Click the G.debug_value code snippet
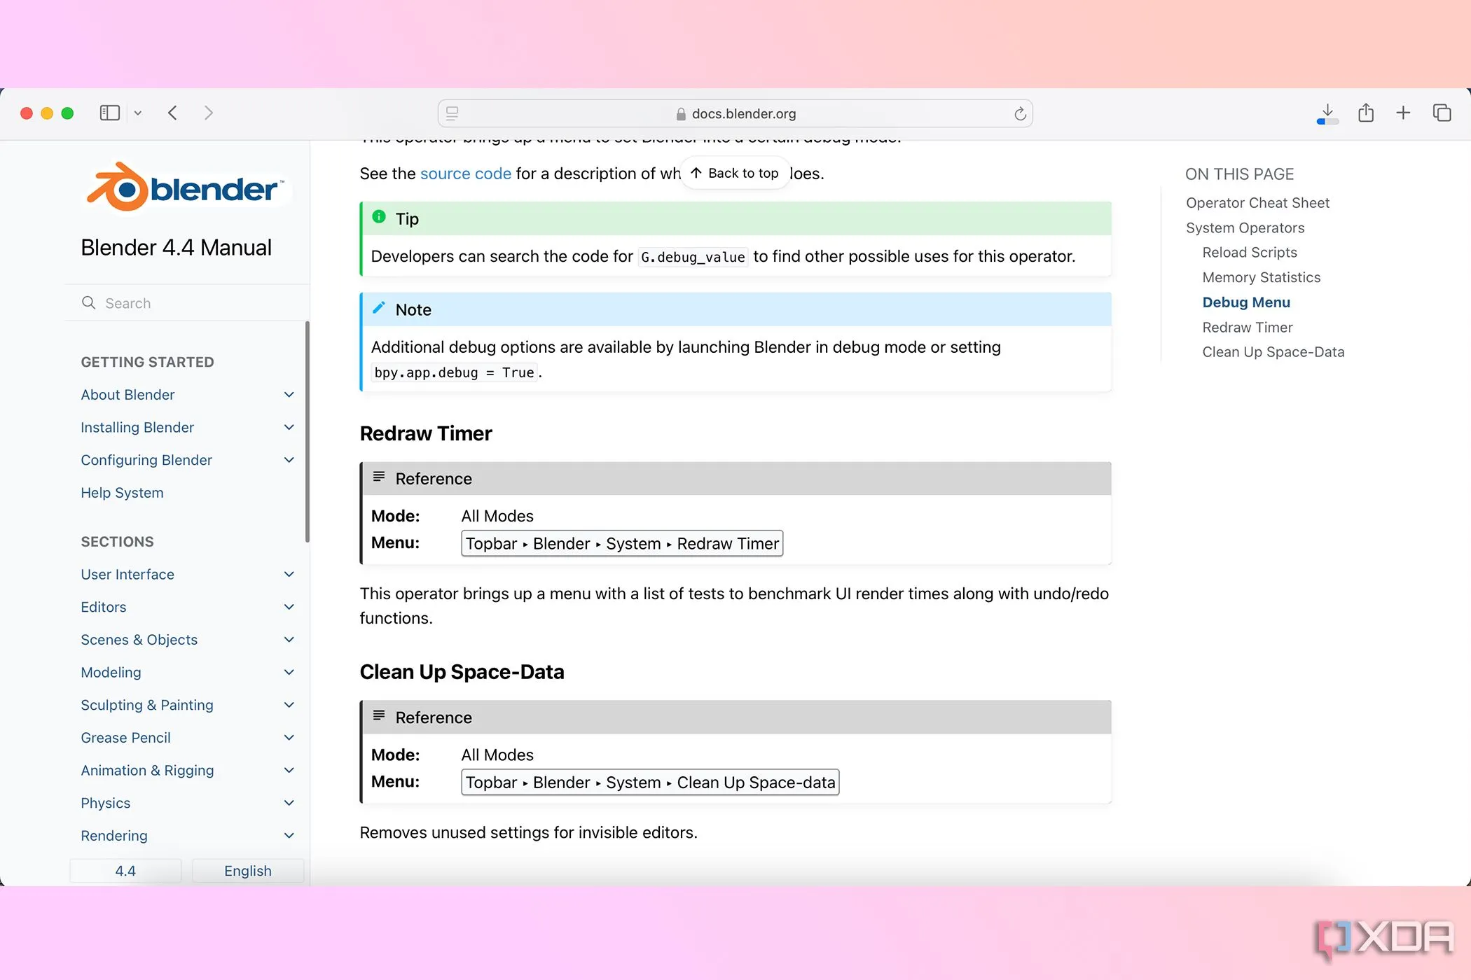Screen dimensions: 1471x980 693,258
